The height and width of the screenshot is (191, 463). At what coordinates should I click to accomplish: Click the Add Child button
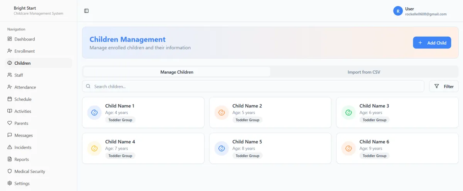coord(432,43)
